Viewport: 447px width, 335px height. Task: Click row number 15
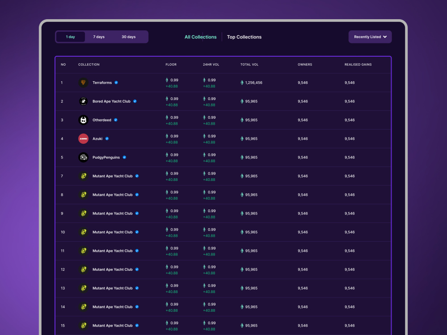click(x=63, y=325)
